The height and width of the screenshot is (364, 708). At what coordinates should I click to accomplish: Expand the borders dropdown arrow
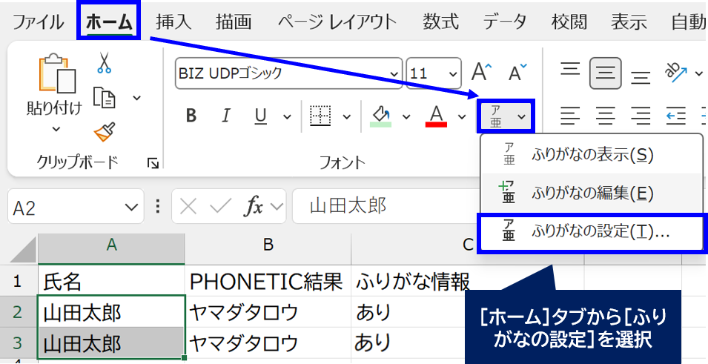[x=347, y=117]
